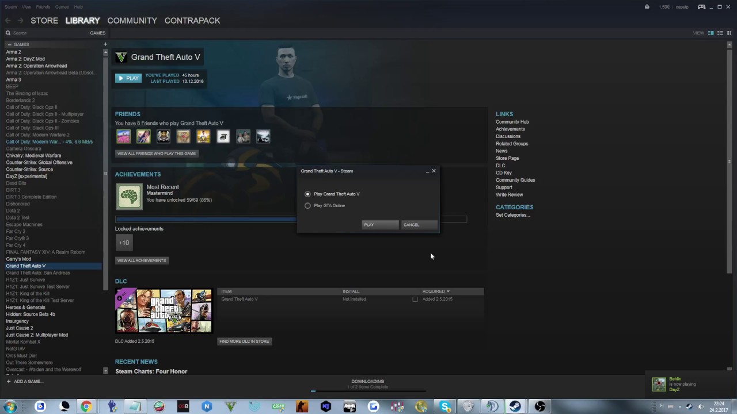This screenshot has height=414, width=737.
Task: Open first friend avatar in Friends row
Action: [123, 136]
